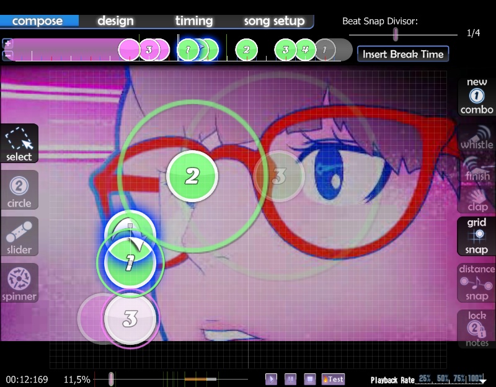
Task: Set playback rate to 25%
Action: 425,378
